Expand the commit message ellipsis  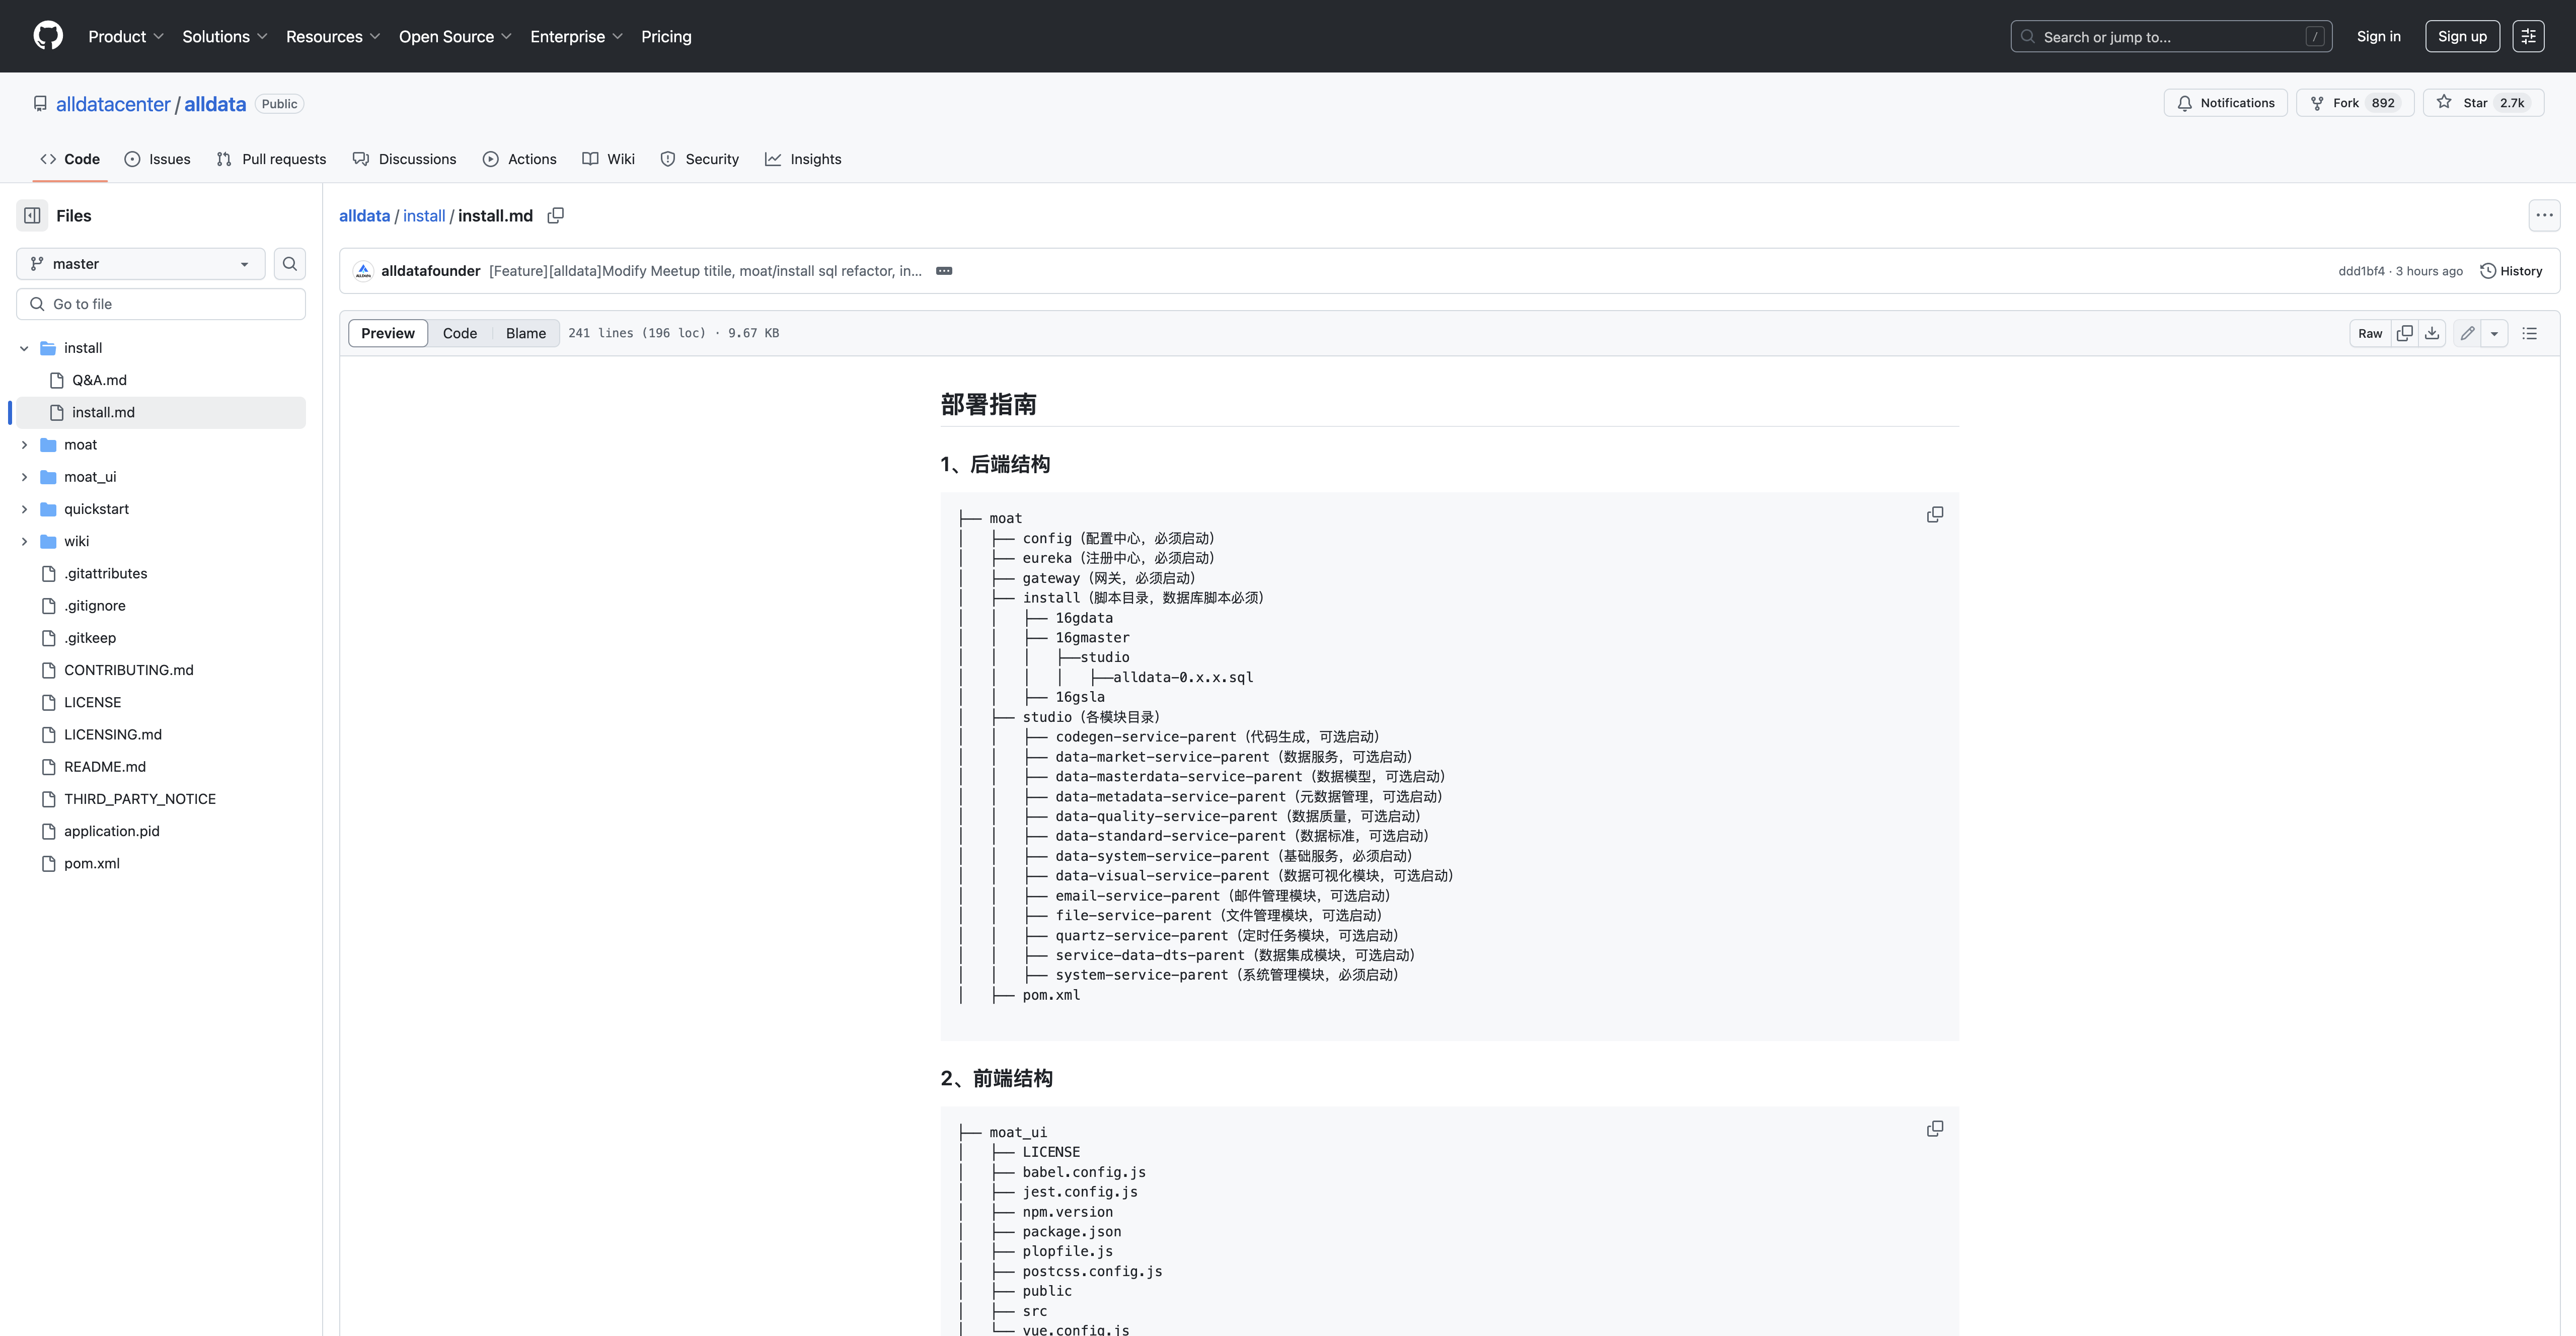(944, 271)
